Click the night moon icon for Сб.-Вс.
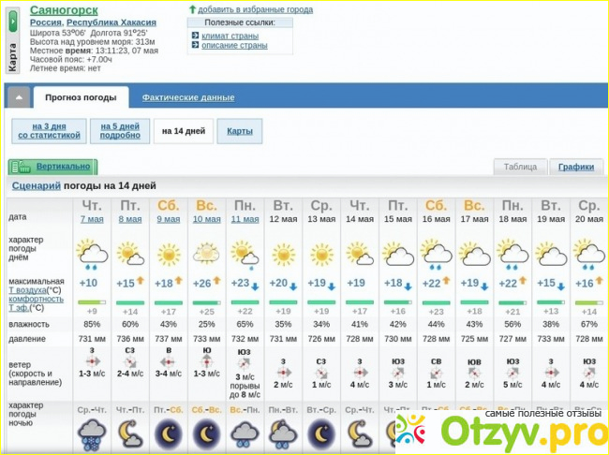The height and width of the screenshot is (455, 609). coord(207,433)
